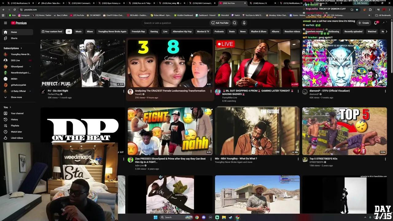Viewport: 393px width, 221px height.
Task: Select the Rhythm & Blues chip
Action: click(x=259, y=32)
